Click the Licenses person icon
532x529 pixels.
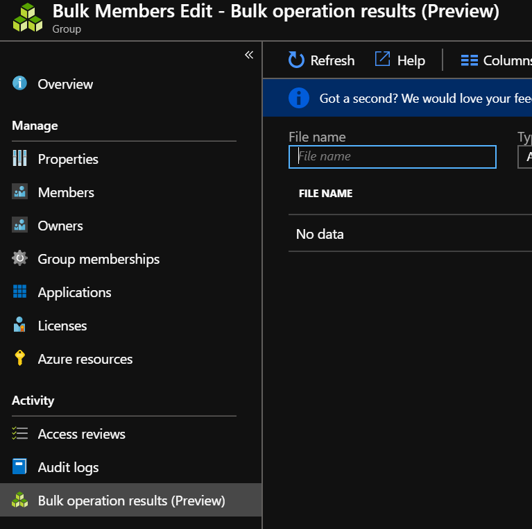point(19,325)
